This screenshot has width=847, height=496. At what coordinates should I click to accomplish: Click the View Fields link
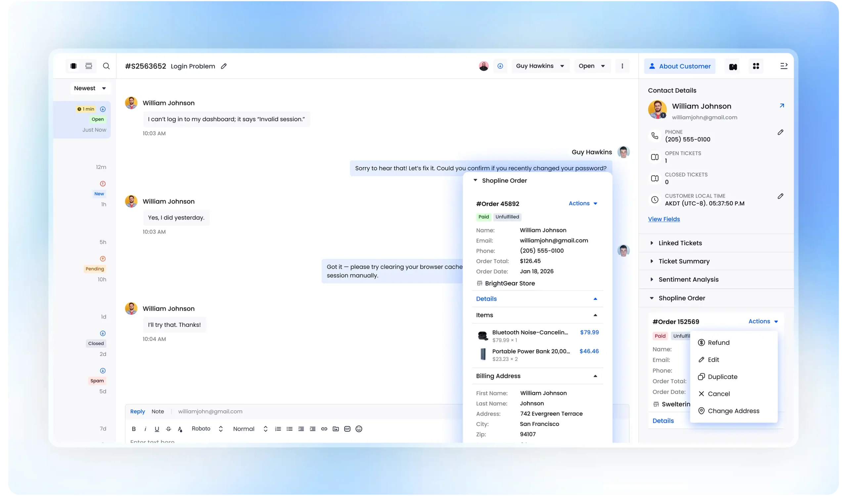click(664, 219)
